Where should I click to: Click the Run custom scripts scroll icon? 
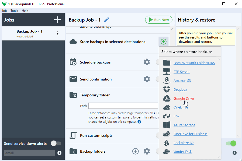pyautogui.click(x=73, y=135)
